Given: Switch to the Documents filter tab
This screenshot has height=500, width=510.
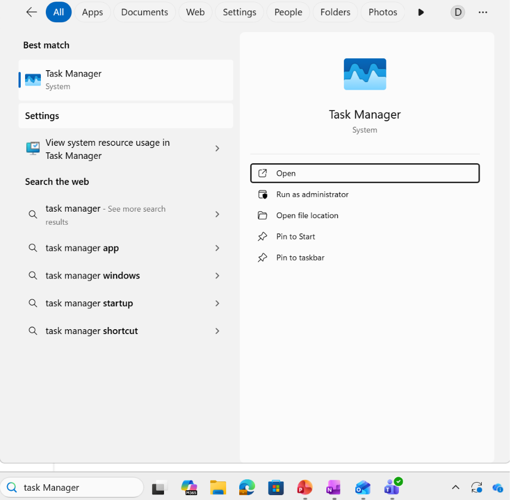Looking at the screenshot, I should point(144,13).
